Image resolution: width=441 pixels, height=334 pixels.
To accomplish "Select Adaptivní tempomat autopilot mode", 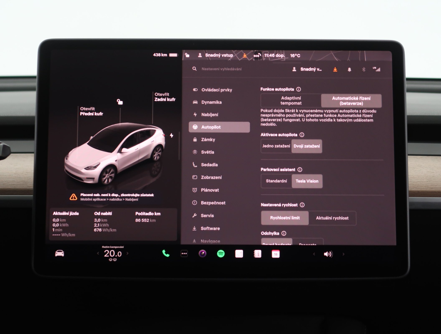I will (291, 100).
